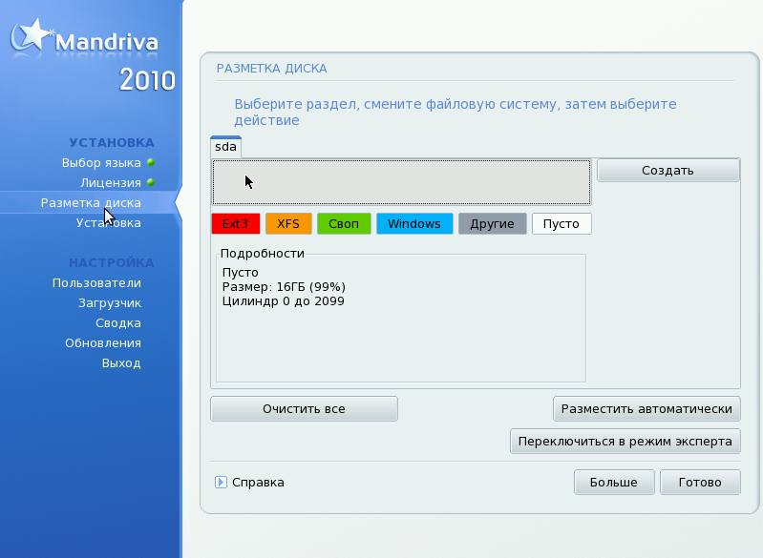Click green status dot next to Лицензия
The height and width of the screenshot is (558, 763).
click(151, 182)
